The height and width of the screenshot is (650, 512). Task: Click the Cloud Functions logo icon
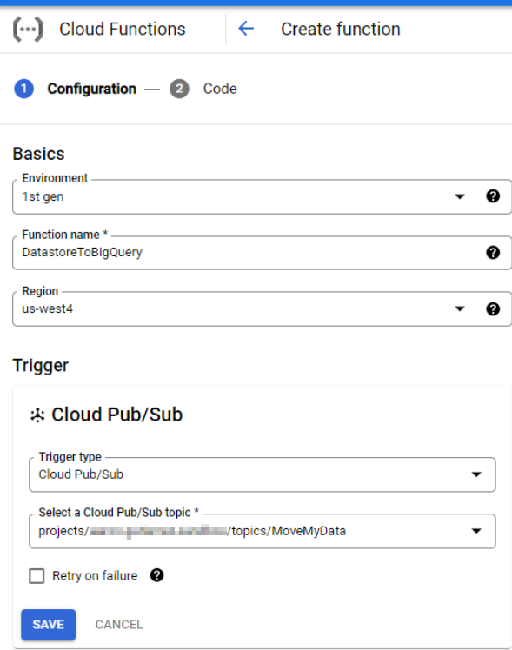click(28, 29)
